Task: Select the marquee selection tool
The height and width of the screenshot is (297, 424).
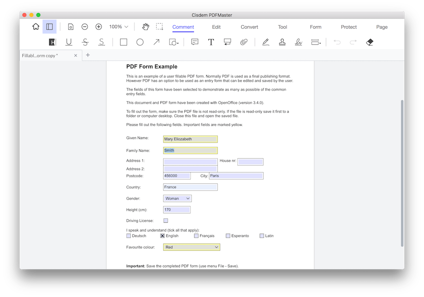Action: (x=160, y=27)
